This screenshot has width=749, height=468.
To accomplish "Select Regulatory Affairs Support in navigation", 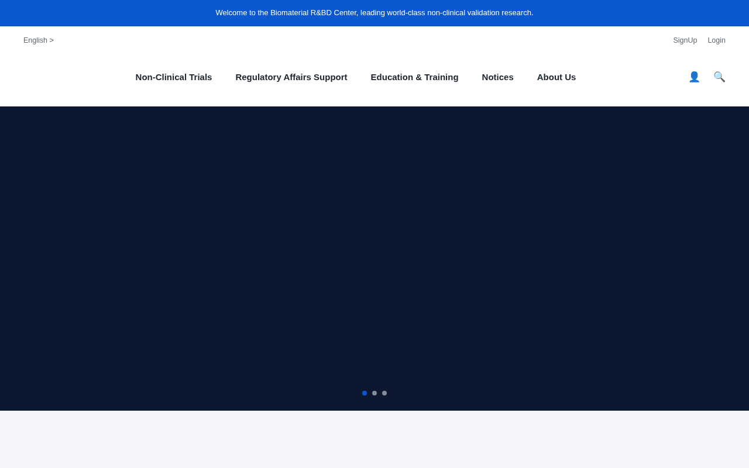I will 291,77.
